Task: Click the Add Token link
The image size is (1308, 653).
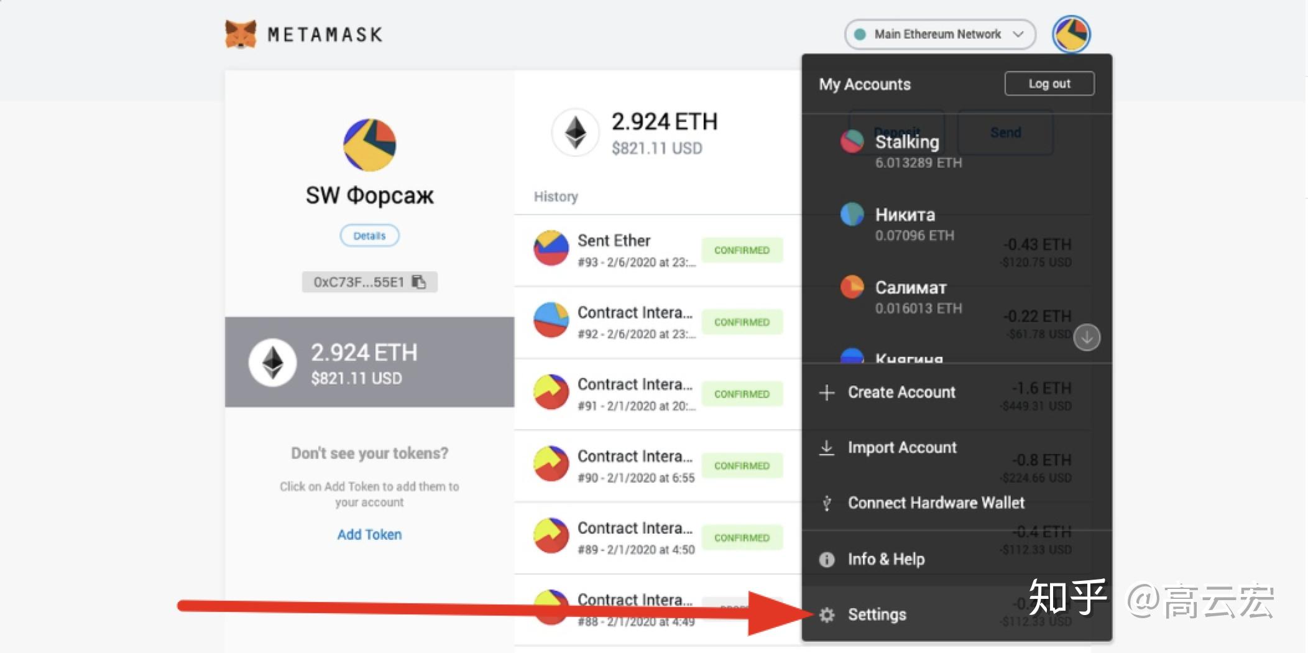Action: (x=369, y=535)
